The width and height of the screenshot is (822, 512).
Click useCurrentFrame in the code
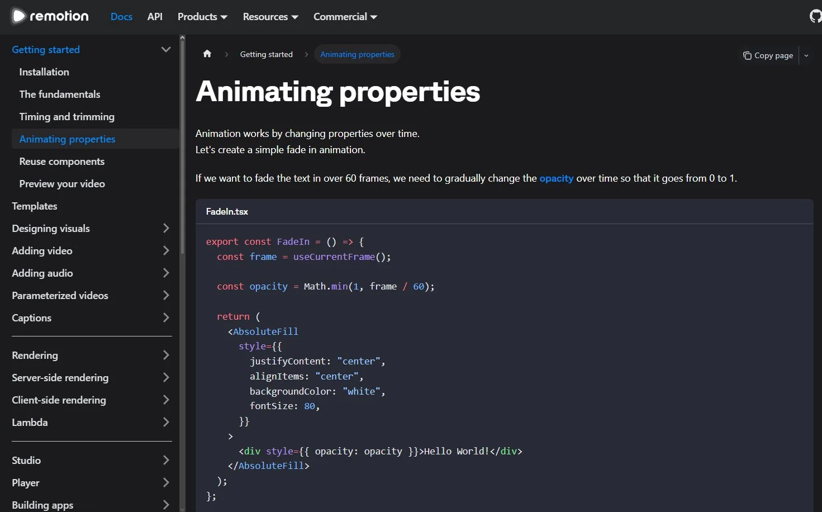click(334, 257)
